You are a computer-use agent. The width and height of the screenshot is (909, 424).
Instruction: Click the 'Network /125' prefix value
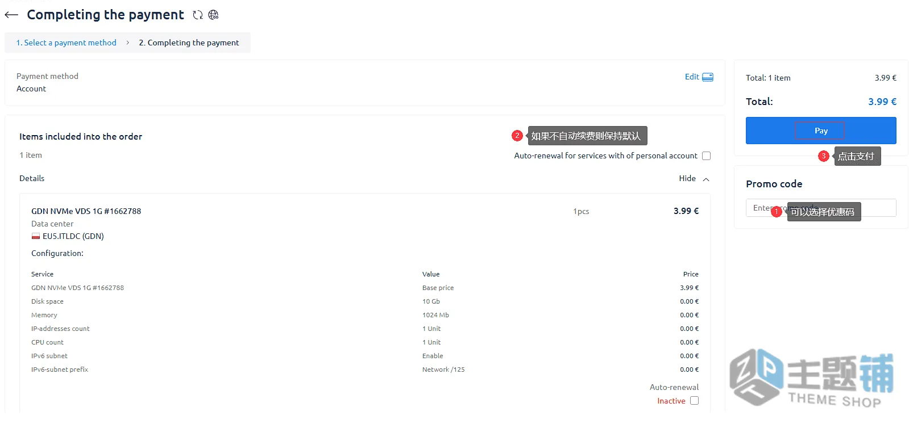click(x=443, y=370)
